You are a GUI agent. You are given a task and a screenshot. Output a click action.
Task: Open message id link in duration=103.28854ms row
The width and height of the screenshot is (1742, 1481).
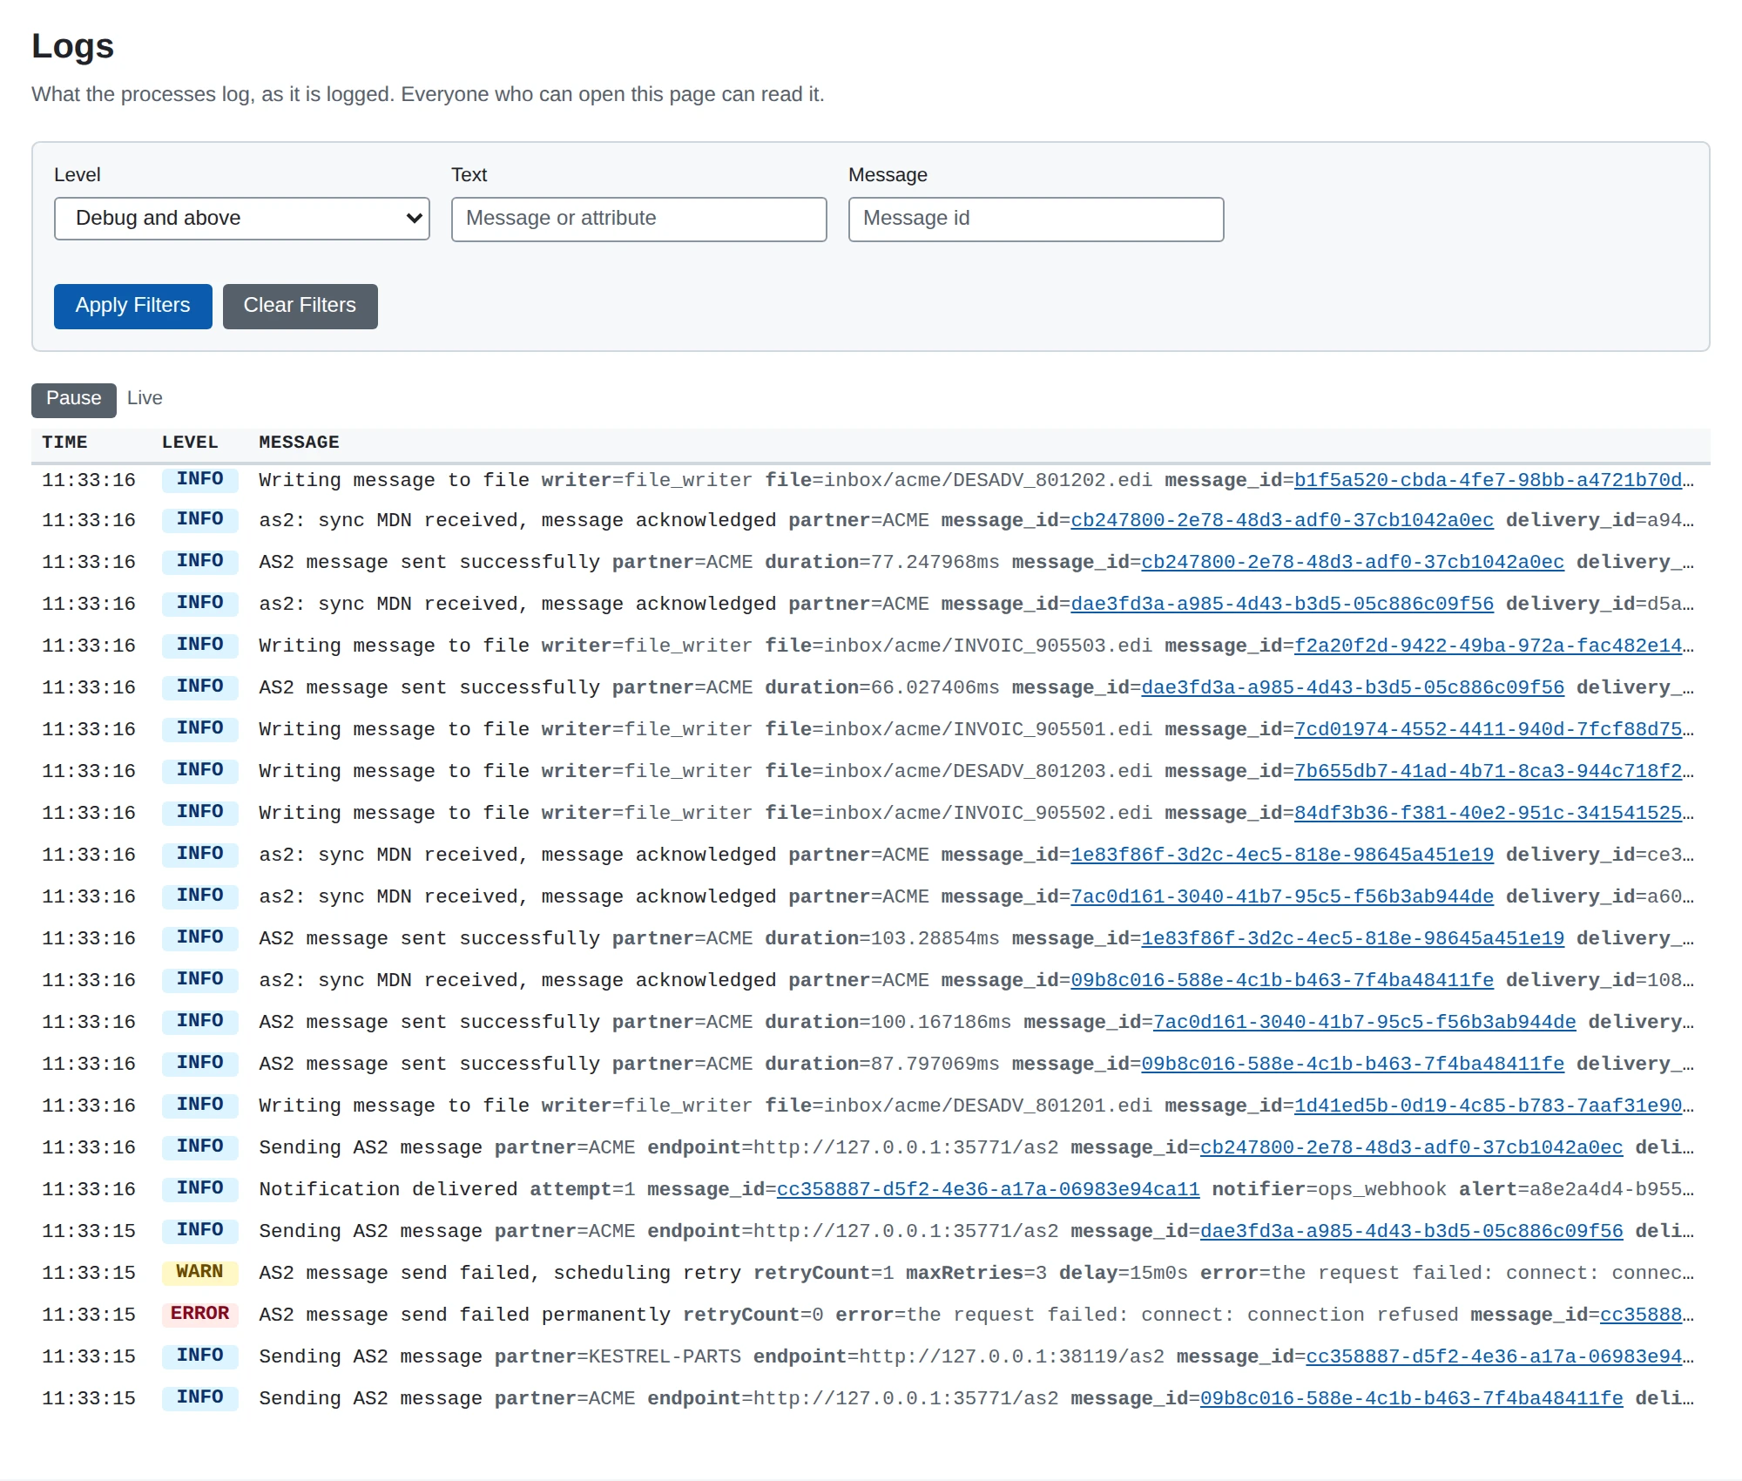(1353, 938)
